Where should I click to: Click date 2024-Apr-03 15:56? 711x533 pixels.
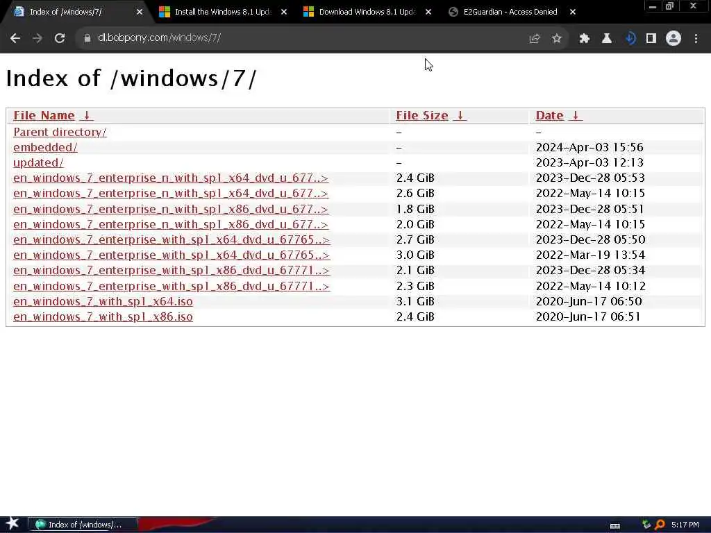coord(589,148)
